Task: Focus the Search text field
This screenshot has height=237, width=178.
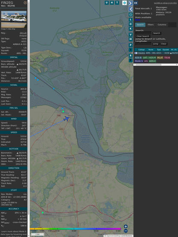Action: pos(143,33)
